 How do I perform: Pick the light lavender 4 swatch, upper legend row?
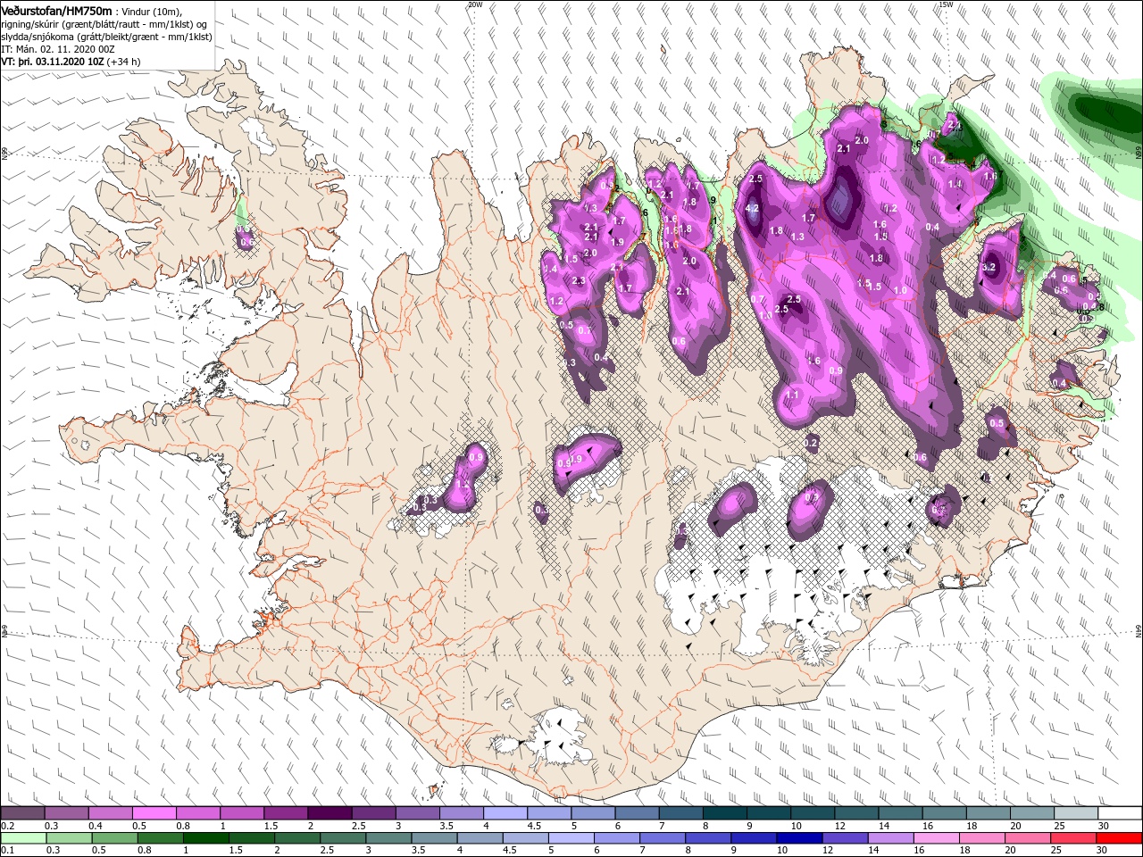pyautogui.click(x=505, y=813)
